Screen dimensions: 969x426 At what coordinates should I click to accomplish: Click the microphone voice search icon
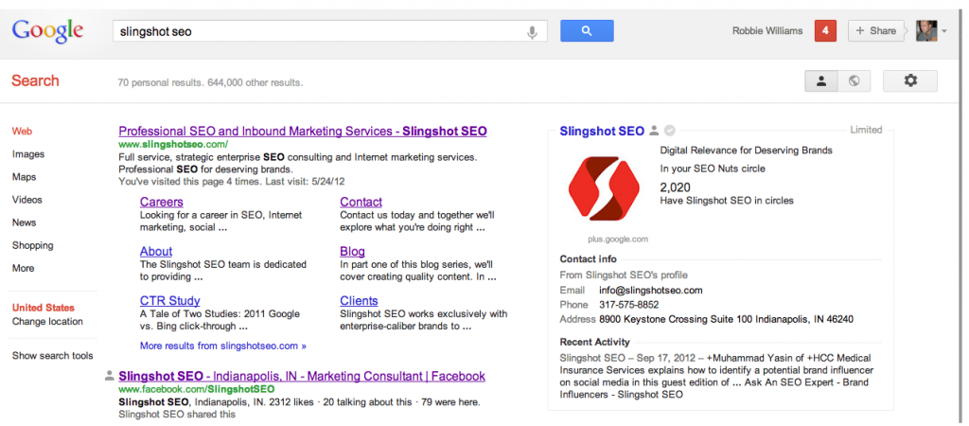coord(532,31)
